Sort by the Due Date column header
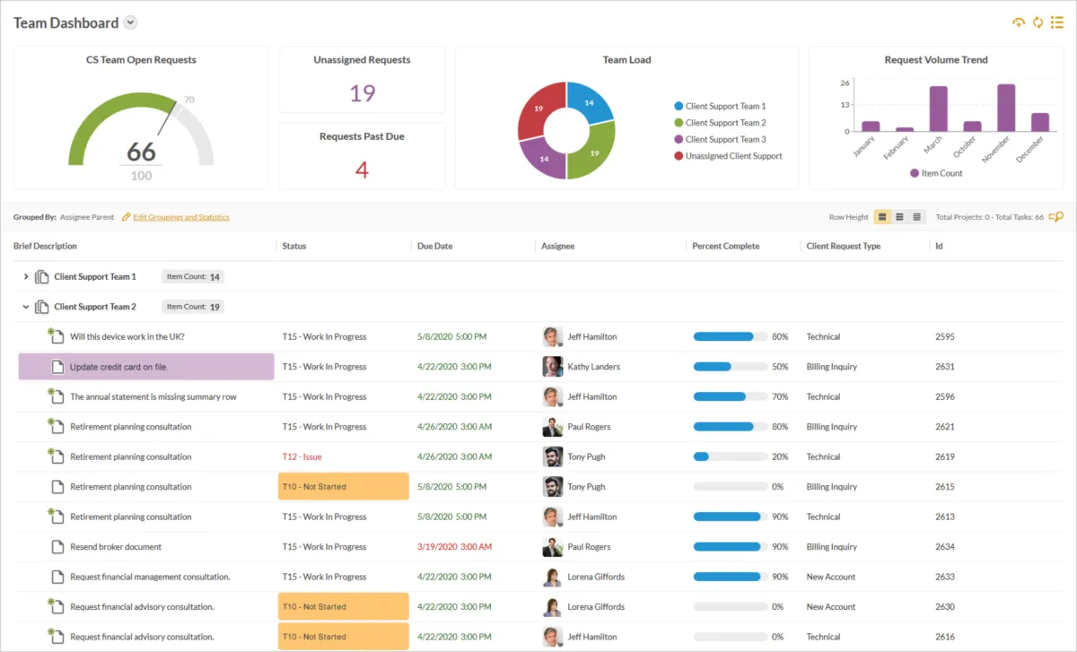Image resolution: width=1077 pixels, height=652 pixels. [x=434, y=246]
